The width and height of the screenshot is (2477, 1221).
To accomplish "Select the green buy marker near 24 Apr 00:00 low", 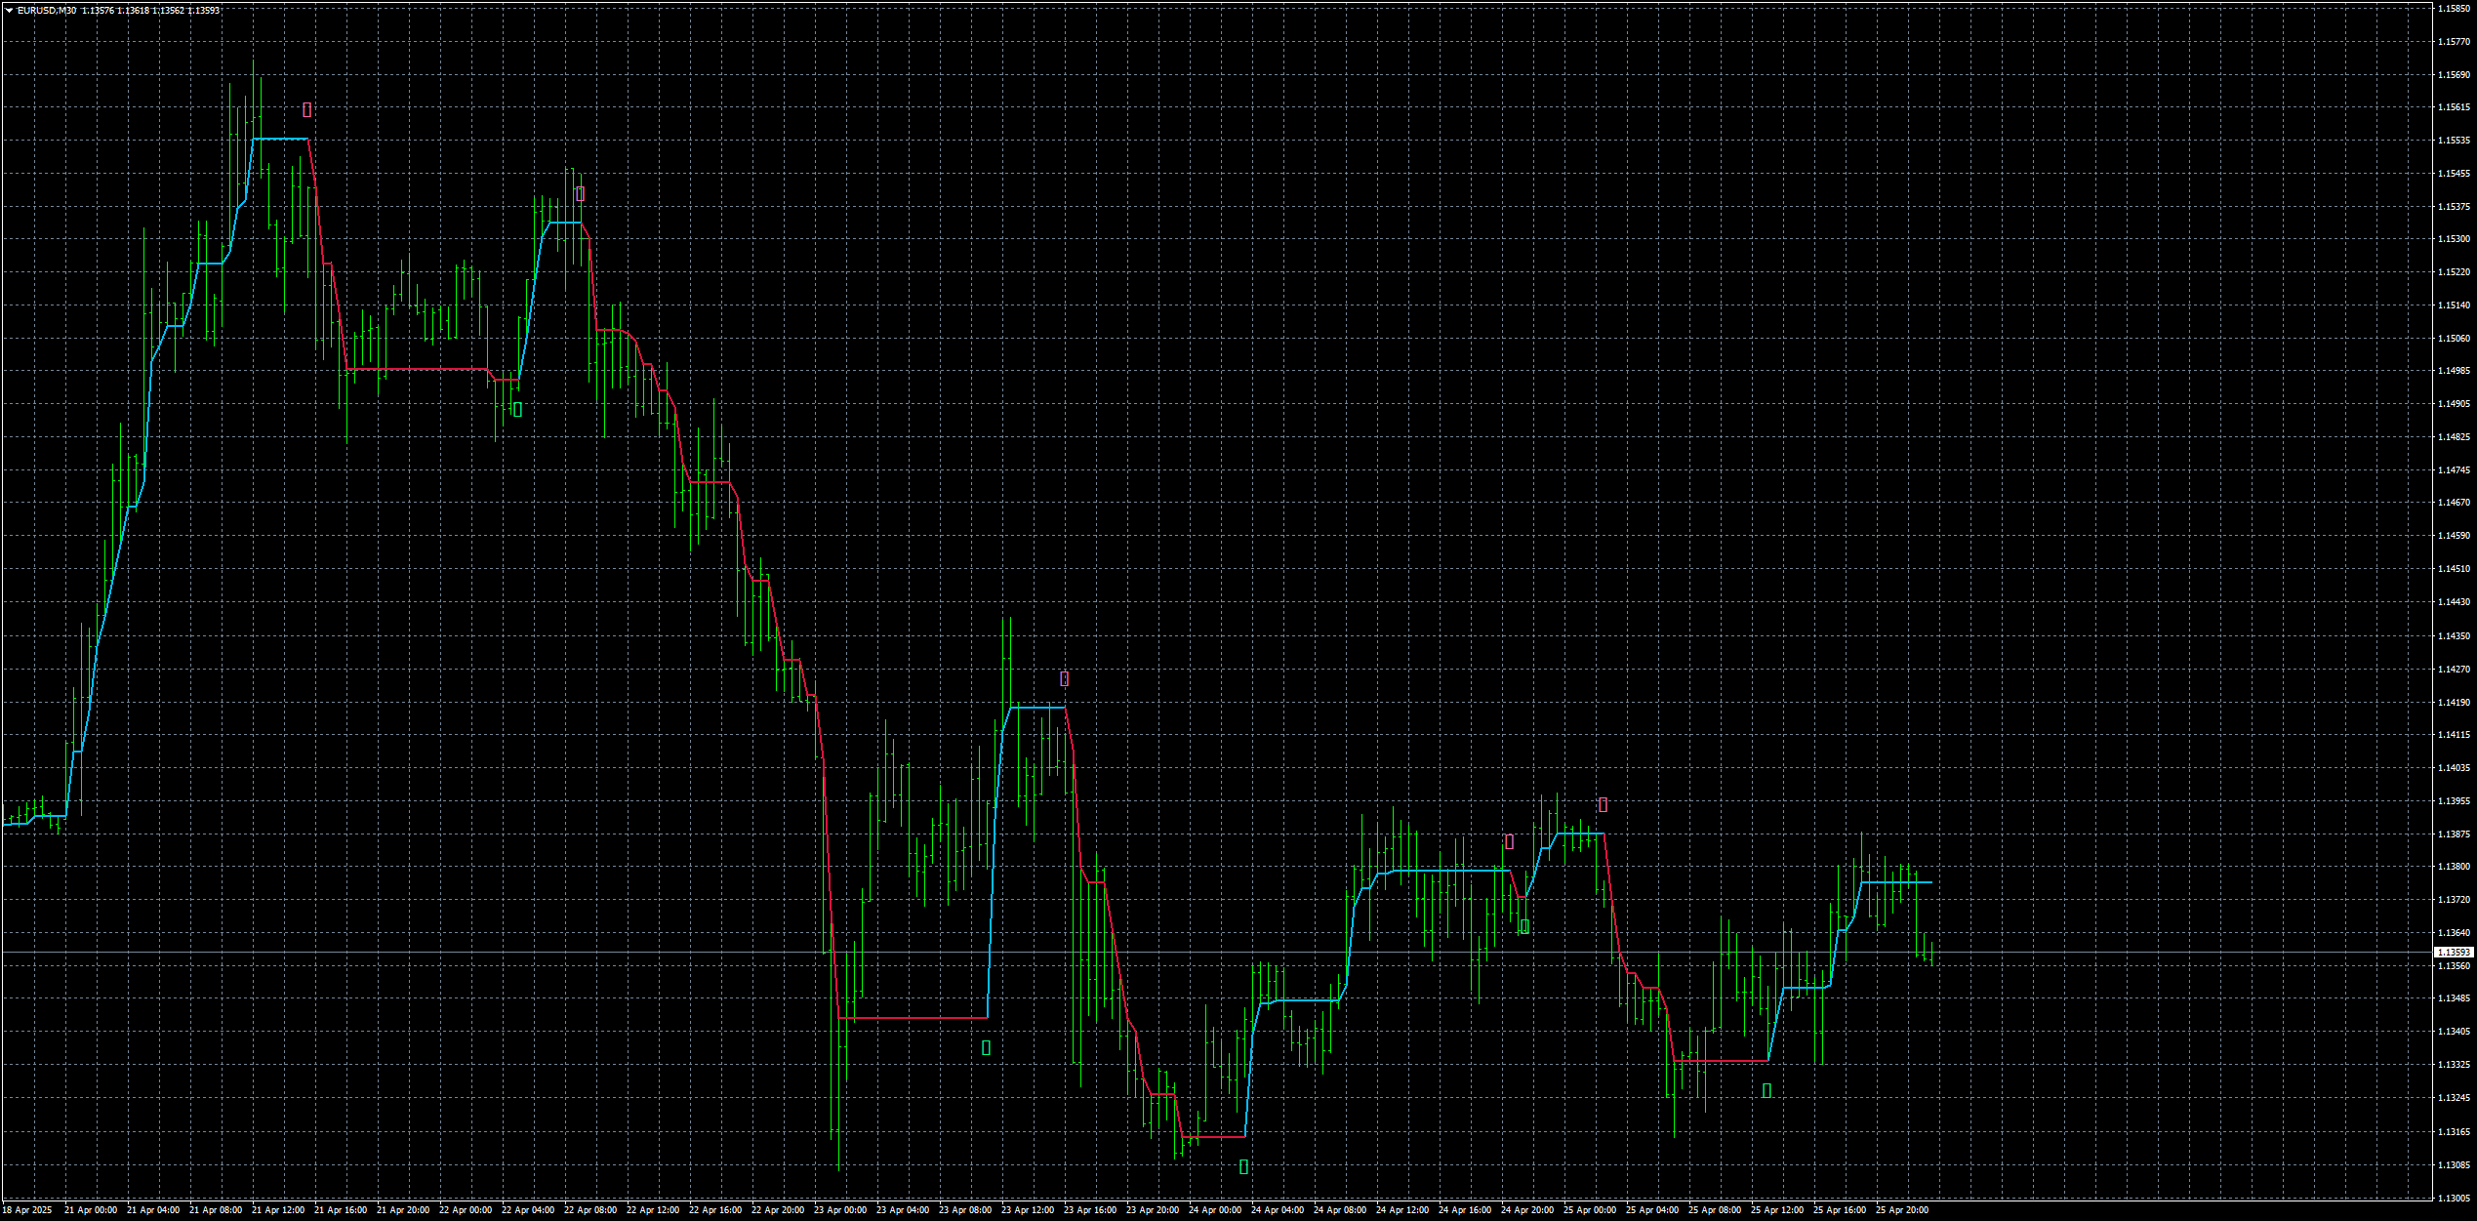I will [1243, 1166].
